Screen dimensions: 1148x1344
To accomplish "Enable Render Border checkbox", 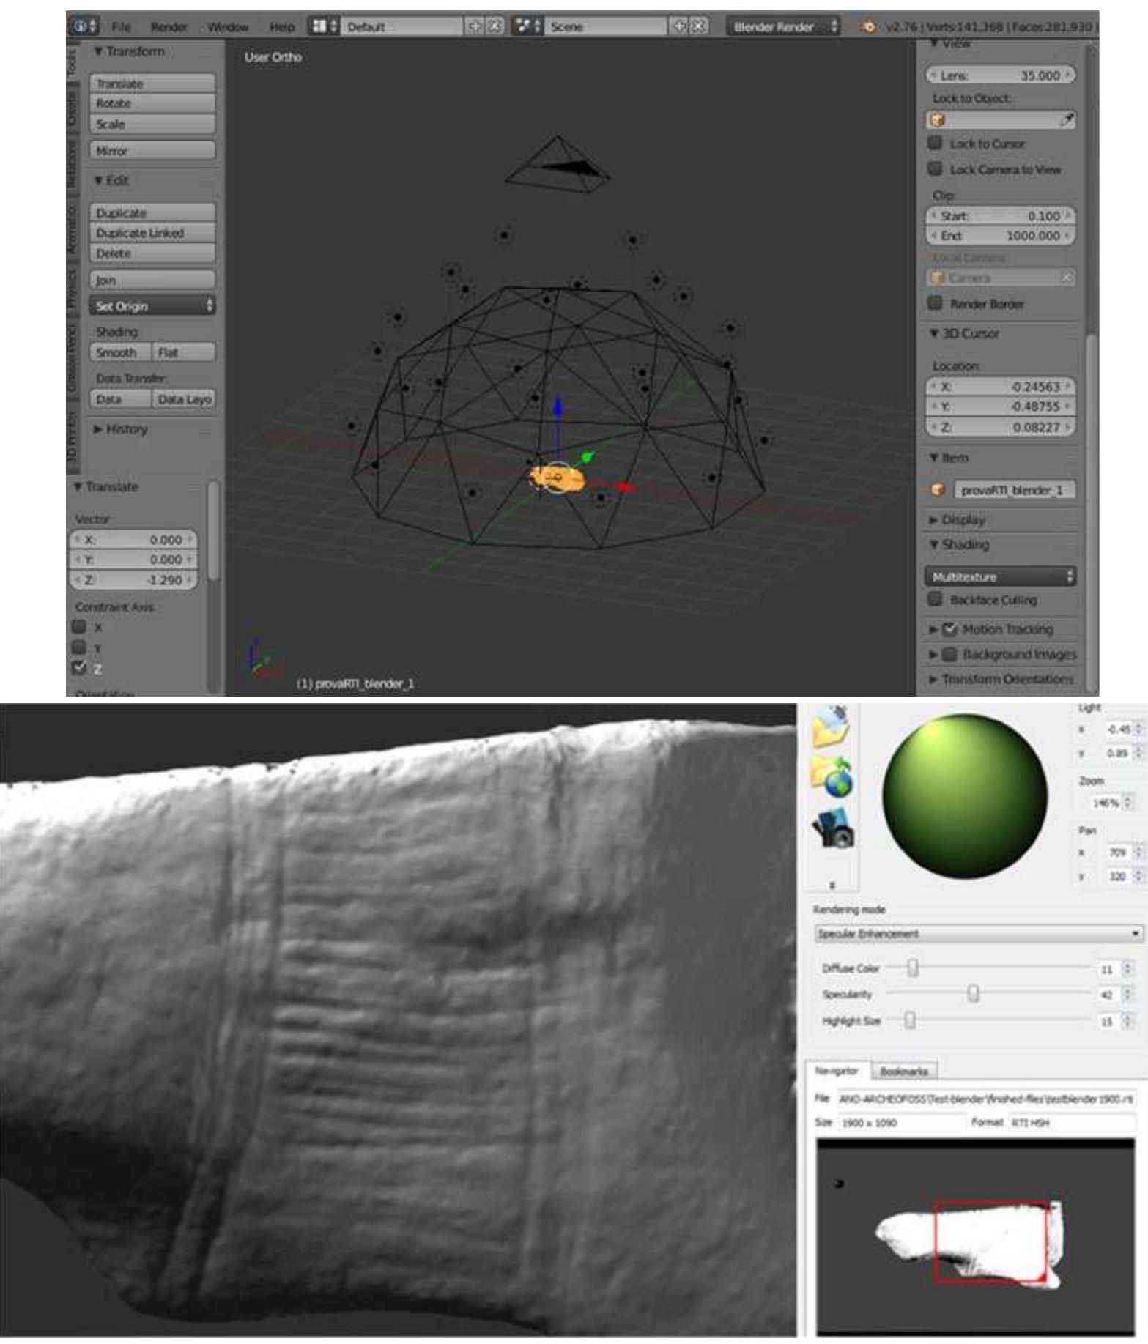I will [936, 302].
